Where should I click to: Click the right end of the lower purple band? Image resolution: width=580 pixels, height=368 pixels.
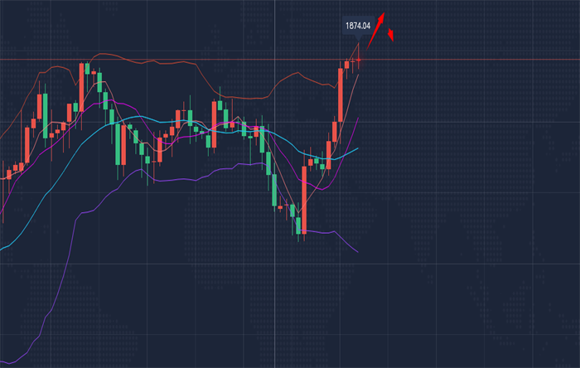357,250
